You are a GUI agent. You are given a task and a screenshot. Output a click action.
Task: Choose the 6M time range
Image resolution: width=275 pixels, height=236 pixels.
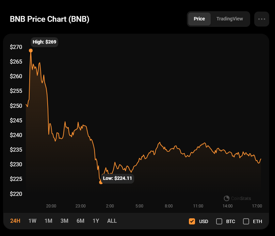pyautogui.click(x=80, y=221)
